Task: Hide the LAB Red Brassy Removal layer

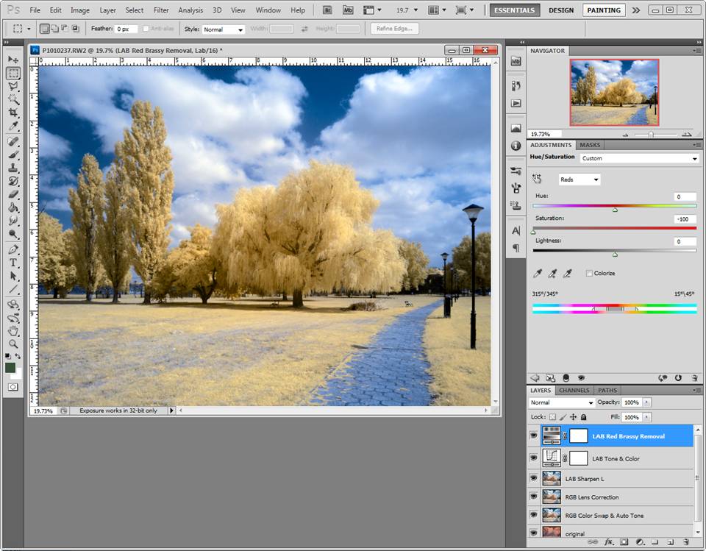Action: coord(534,436)
